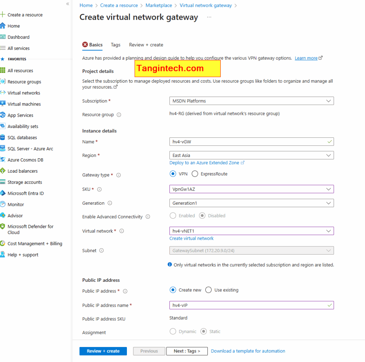Click the Learn more link
The width and height of the screenshot is (365, 362).
point(306,58)
